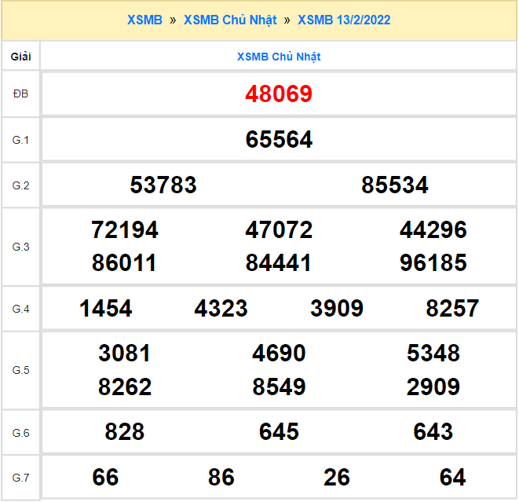Select the ĐB row label

point(21,94)
